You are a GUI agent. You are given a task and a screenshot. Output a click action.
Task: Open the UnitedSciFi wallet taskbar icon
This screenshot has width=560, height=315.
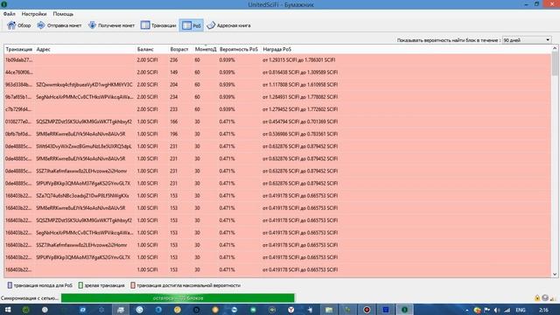[404, 310]
